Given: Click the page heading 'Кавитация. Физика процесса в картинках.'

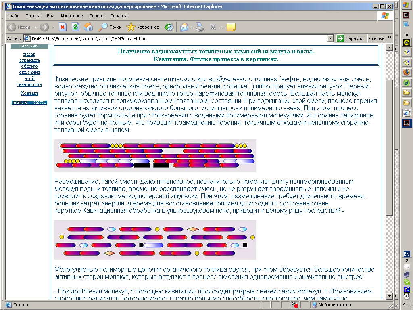Looking at the screenshot, I should pos(216,59).
